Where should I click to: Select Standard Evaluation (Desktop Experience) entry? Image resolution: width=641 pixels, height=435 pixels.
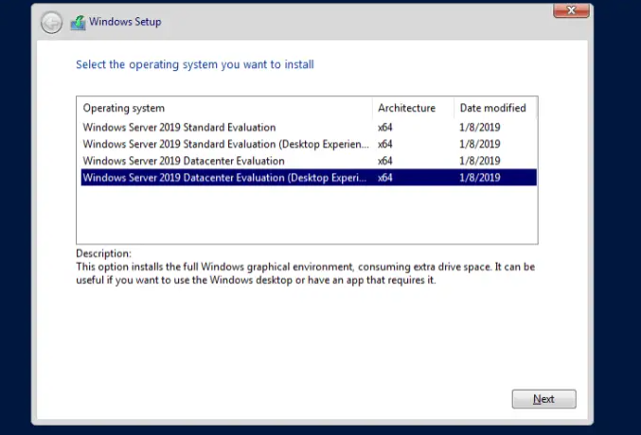tap(309, 144)
